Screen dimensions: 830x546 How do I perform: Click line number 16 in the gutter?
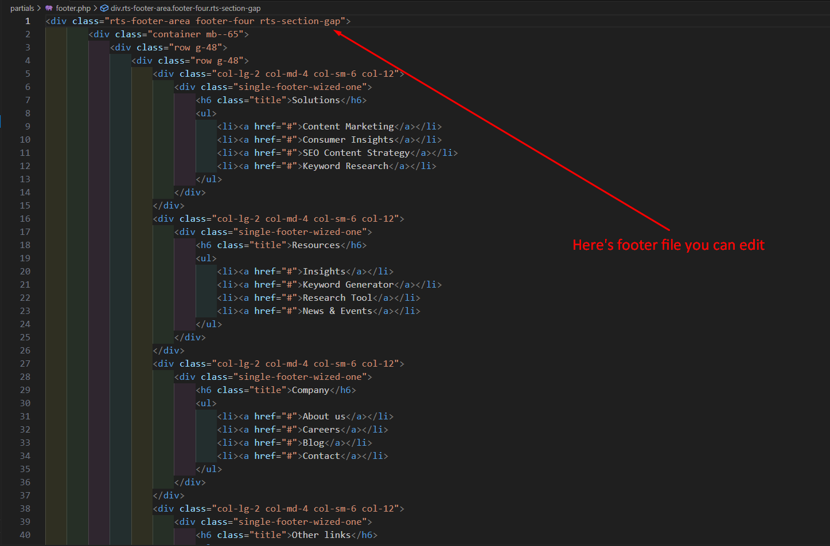tap(25, 219)
